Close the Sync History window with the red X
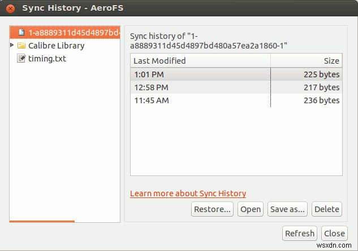 (10, 8)
